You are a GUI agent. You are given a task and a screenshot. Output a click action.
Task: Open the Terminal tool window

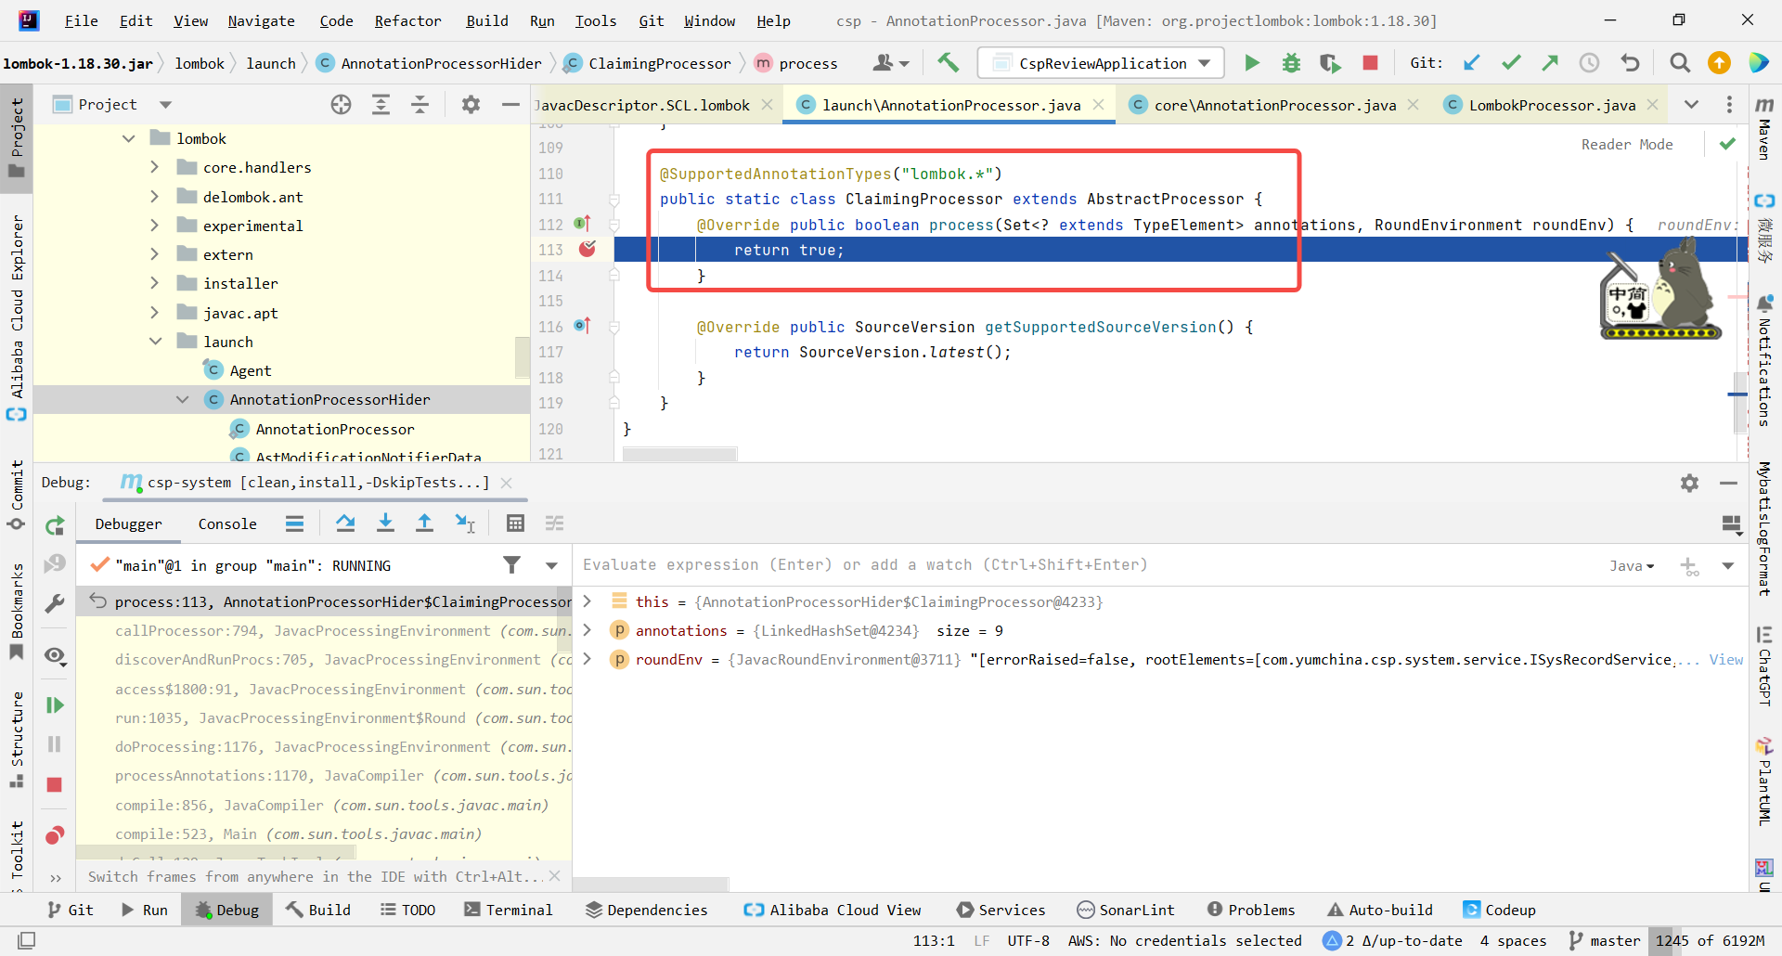click(x=508, y=910)
